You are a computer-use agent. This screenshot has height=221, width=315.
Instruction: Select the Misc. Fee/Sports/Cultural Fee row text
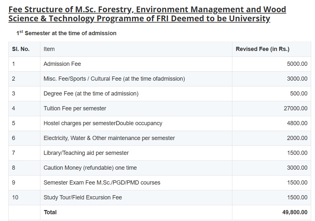click(114, 79)
